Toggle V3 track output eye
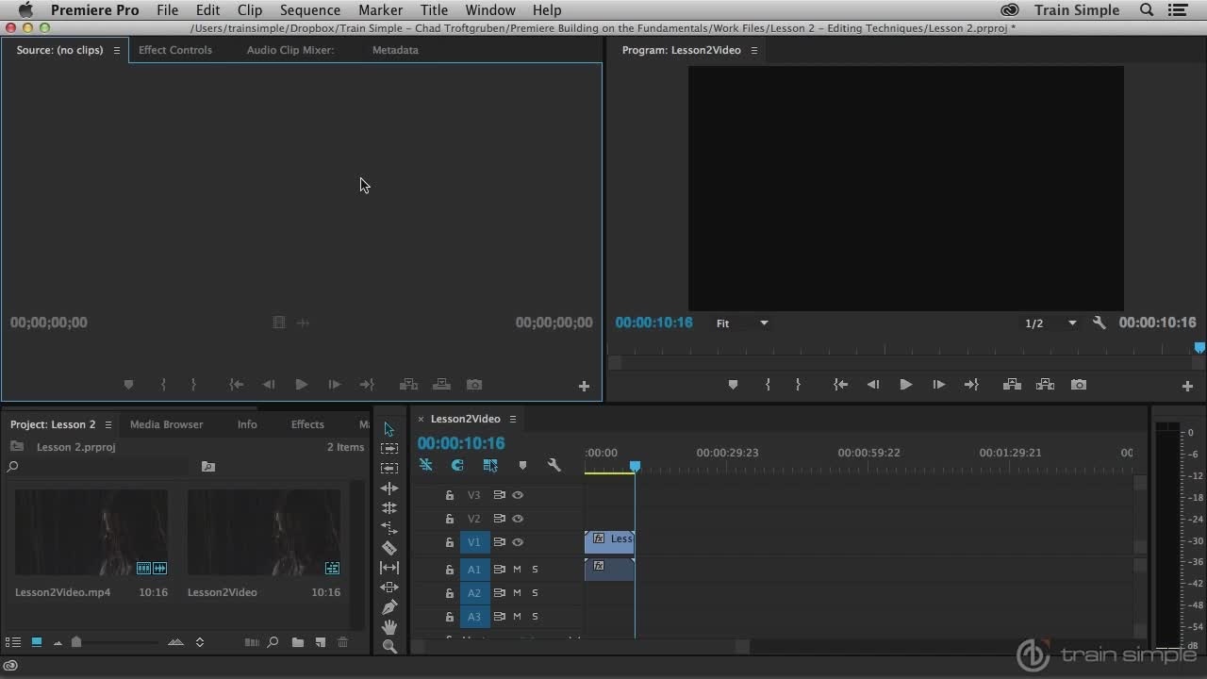The height and width of the screenshot is (679, 1207). 518,495
